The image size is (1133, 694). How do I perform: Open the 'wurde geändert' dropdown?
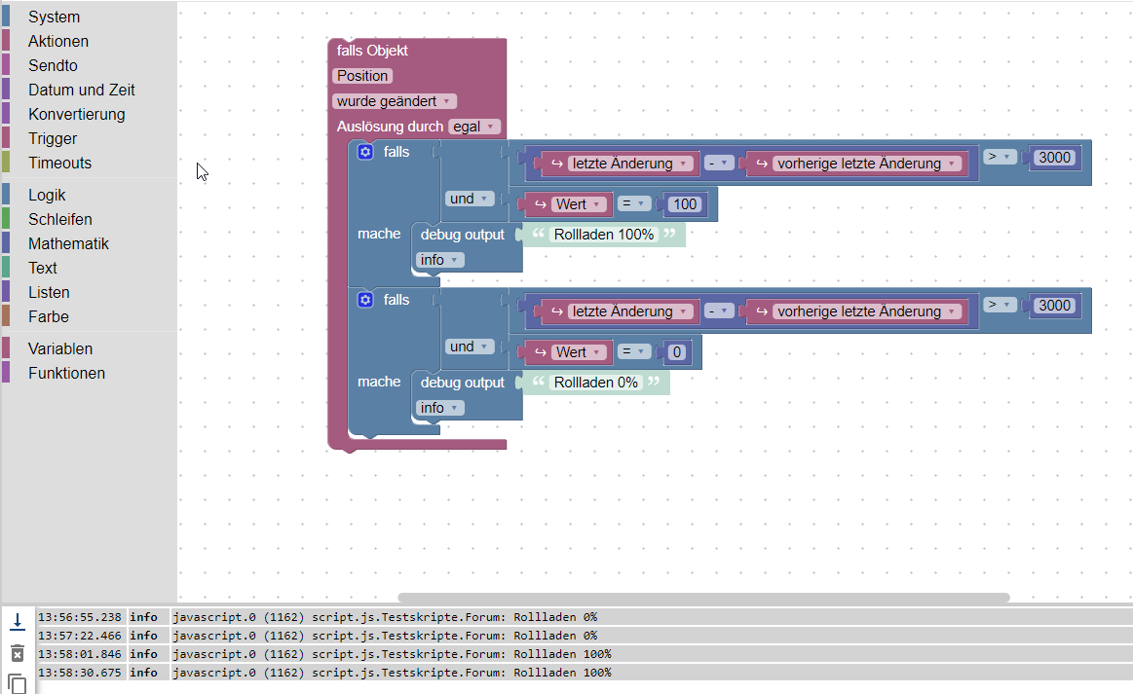[395, 101]
